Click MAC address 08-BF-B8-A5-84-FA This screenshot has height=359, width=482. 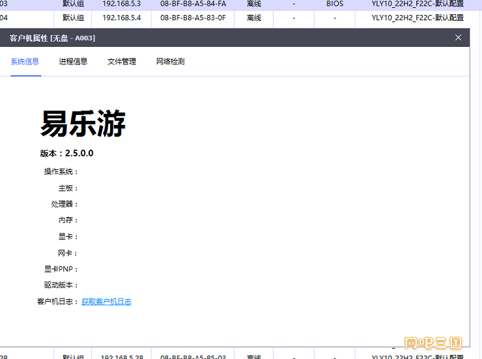tap(193, 4)
